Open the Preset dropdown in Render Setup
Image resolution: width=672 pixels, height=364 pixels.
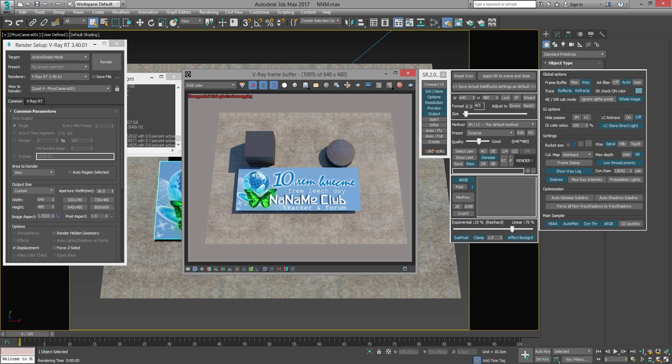point(59,67)
